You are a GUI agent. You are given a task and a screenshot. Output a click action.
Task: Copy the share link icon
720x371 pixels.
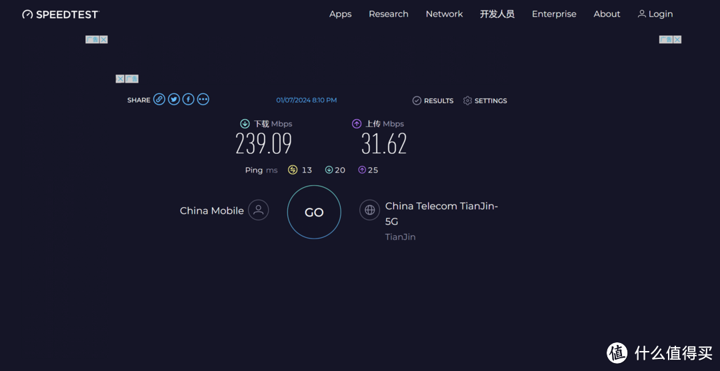coord(159,99)
